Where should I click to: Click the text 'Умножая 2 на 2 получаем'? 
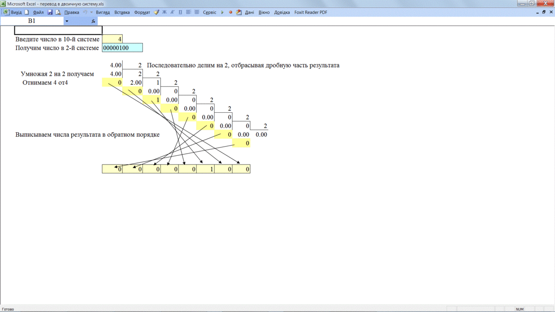57,74
